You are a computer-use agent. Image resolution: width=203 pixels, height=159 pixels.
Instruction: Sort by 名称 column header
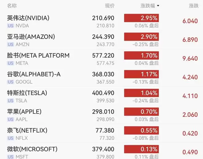click(12, 6)
